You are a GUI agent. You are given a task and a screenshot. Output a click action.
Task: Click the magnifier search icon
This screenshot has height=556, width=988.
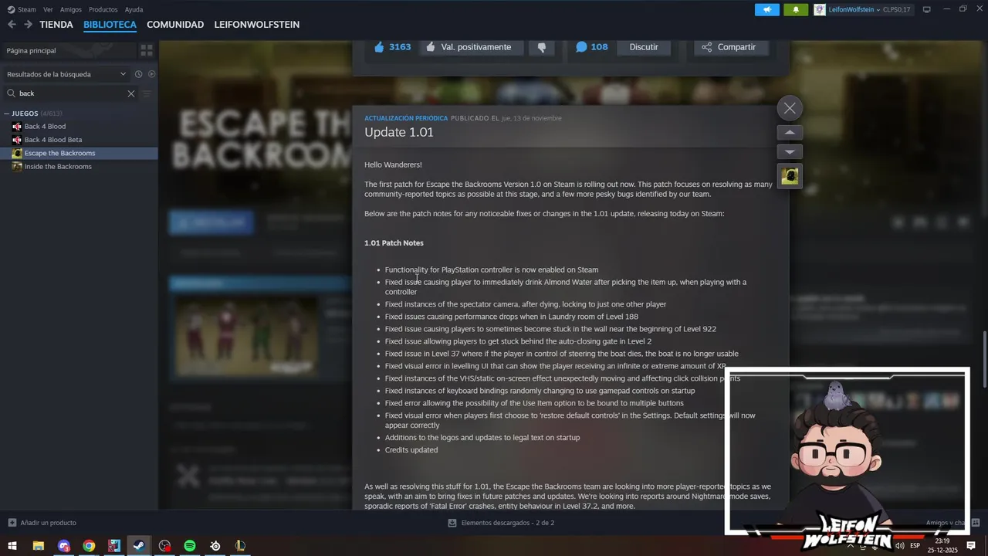tap(12, 93)
